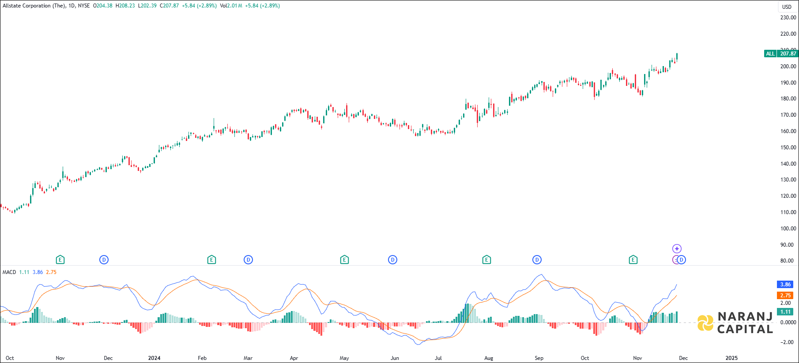The width and height of the screenshot is (799, 363).
Task: Click the ALL 207.87 price label
Action: [781, 54]
